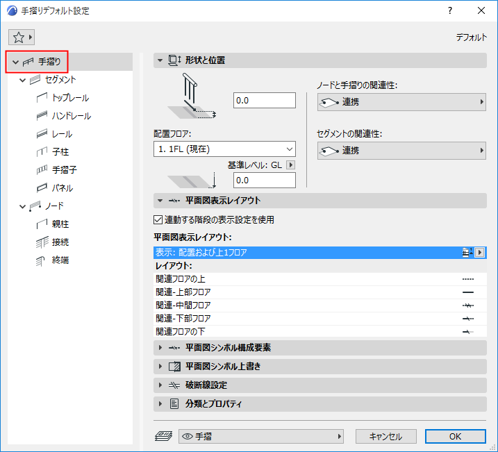Collapse the ノード tree branch
Image resolution: width=498 pixels, height=452 pixels.
pyautogui.click(x=22, y=207)
